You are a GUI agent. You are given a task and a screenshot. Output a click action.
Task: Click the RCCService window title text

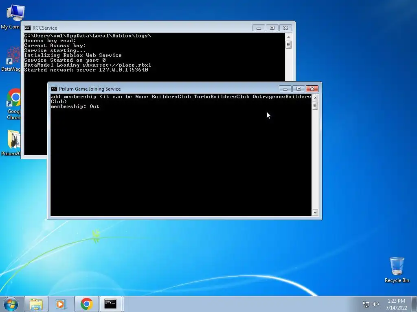coord(45,28)
